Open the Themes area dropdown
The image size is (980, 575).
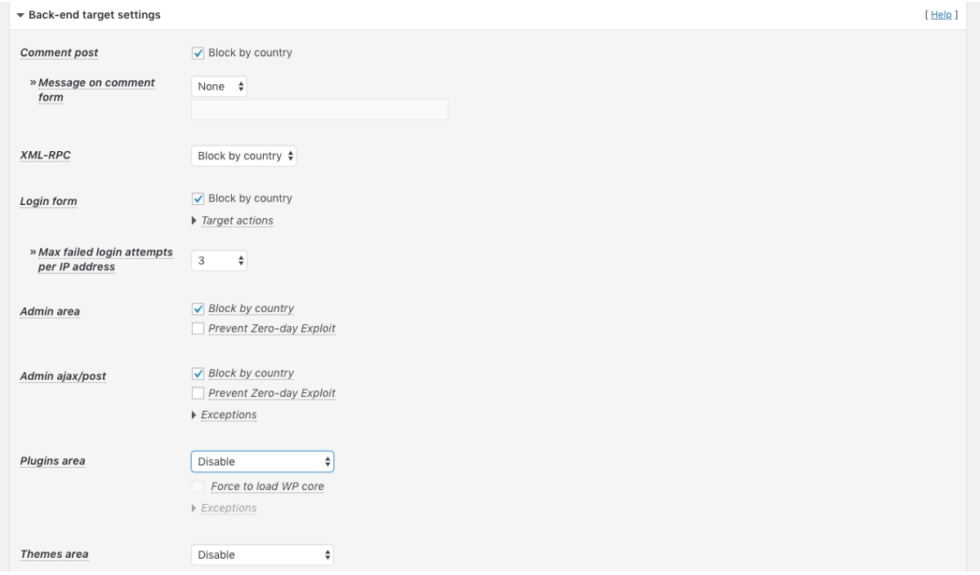pyautogui.click(x=262, y=555)
